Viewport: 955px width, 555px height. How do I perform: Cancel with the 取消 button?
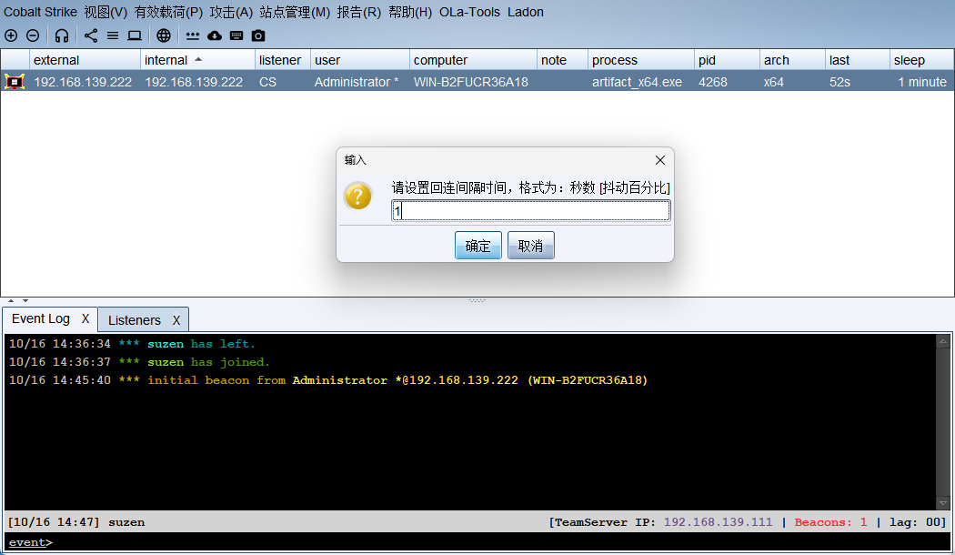[x=530, y=246]
